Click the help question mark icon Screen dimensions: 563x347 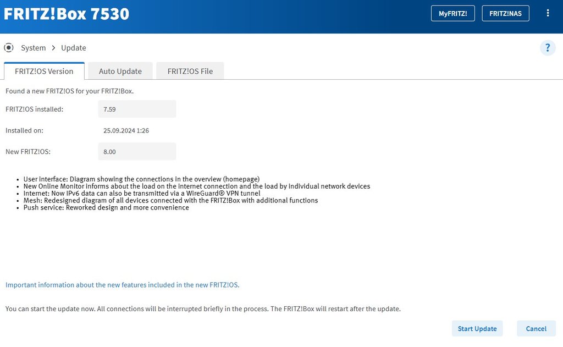click(548, 48)
